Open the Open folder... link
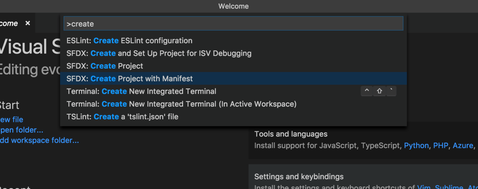The width and height of the screenshot is (478, 189). tap(21, 130)
